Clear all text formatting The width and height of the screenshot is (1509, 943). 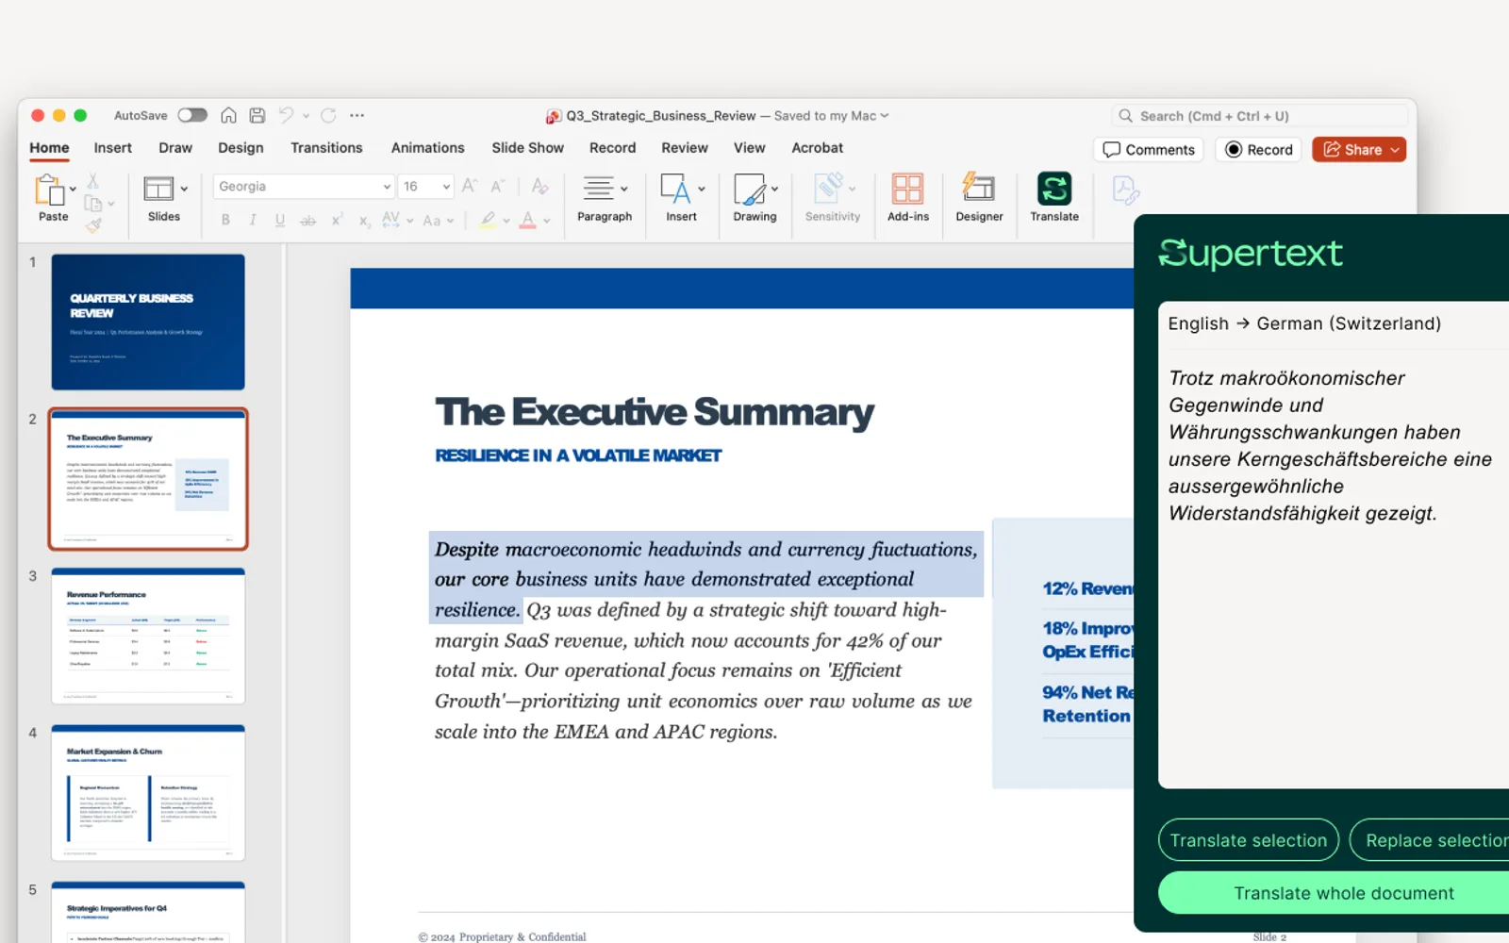[539, 186]
